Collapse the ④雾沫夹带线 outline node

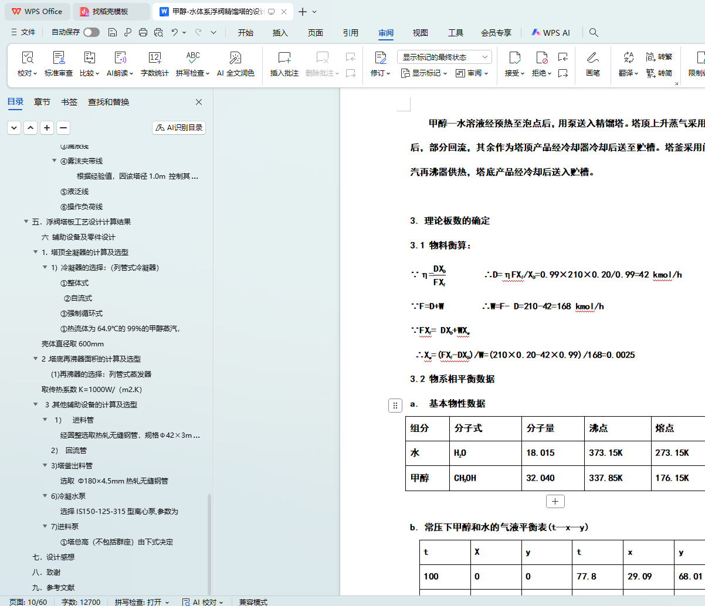pos(55,161)
